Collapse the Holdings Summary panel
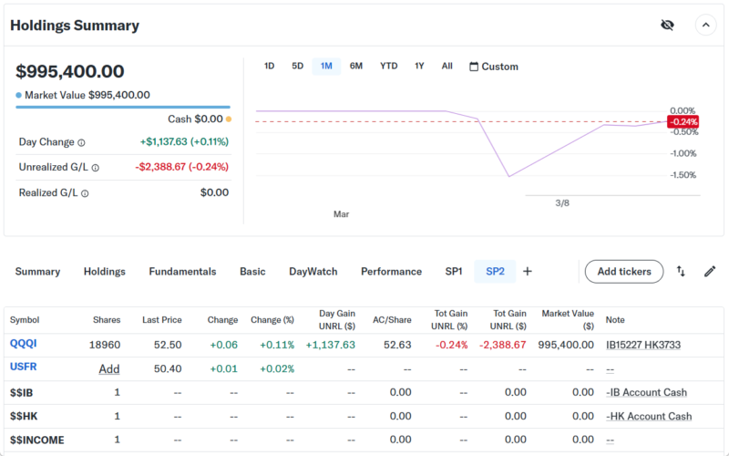Screen dimensions: 729x456 pos(706,26)
